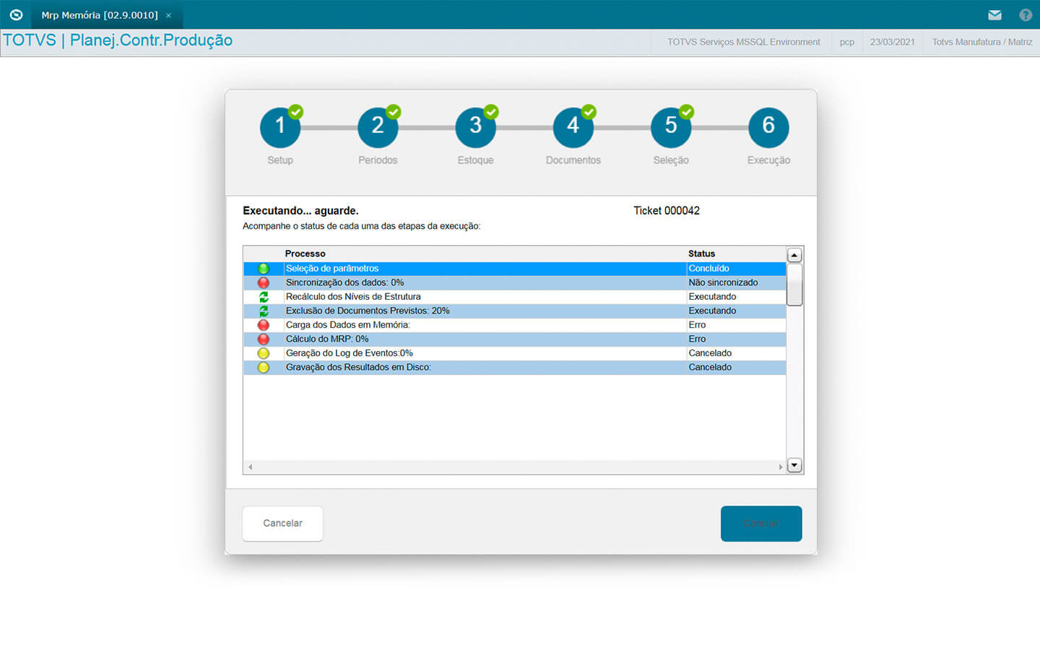Click the TOTVS logo icon at top-left
The height and width of the screenshot is (650, 1040).
click(16, 15)
